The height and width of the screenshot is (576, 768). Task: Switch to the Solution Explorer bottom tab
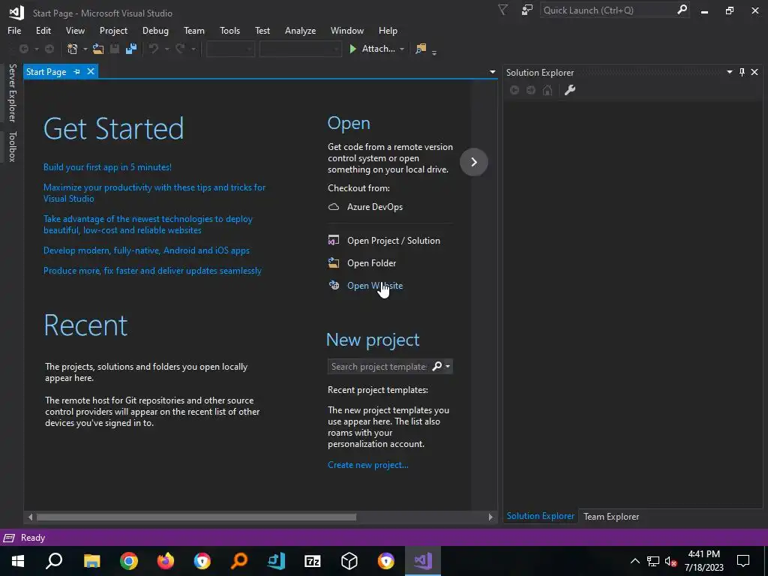[x=540, y=516]
